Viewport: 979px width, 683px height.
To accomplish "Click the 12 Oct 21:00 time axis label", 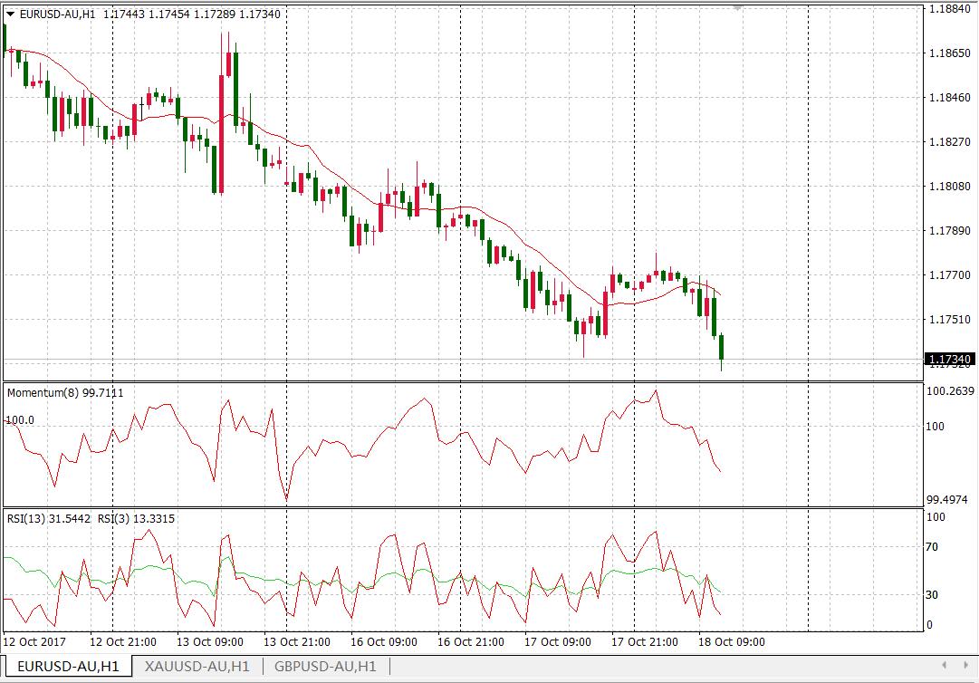I will click(x=123, y=642).
